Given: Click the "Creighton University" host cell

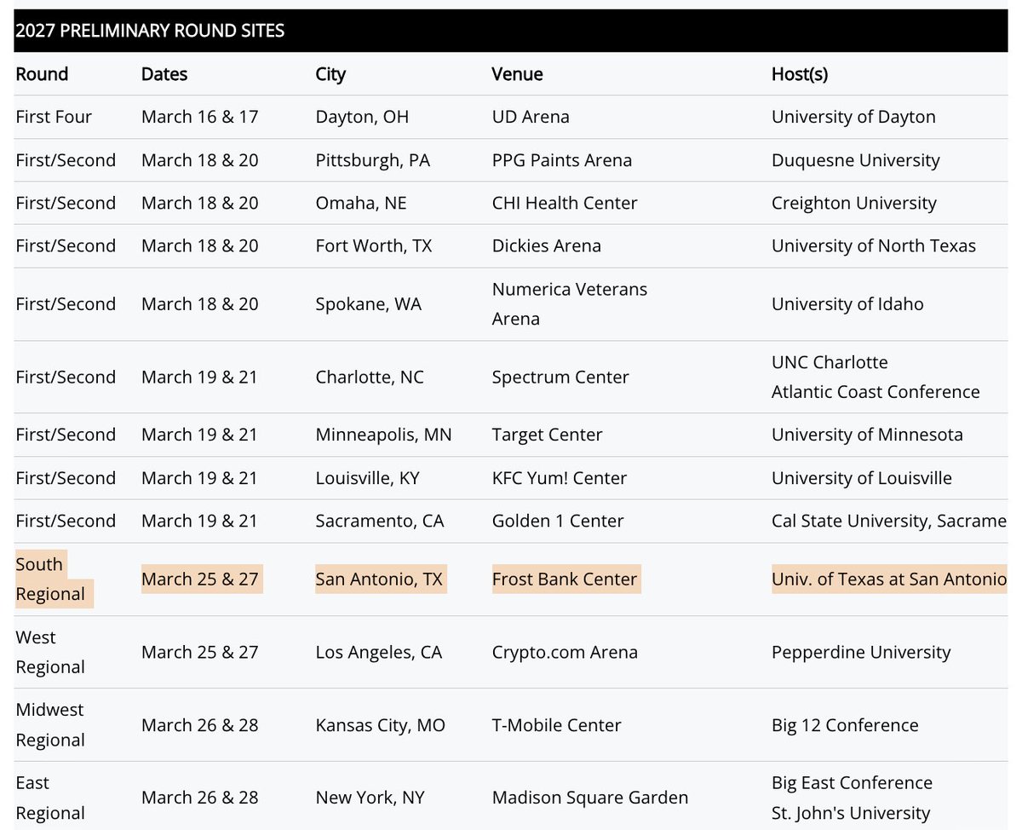Looking at the screenshot, I should 854,203.
